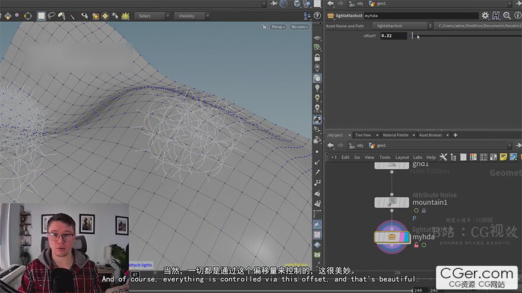Select the mountain1 node
The height and width of the screenshot is (293, 522).
(391, 202)
